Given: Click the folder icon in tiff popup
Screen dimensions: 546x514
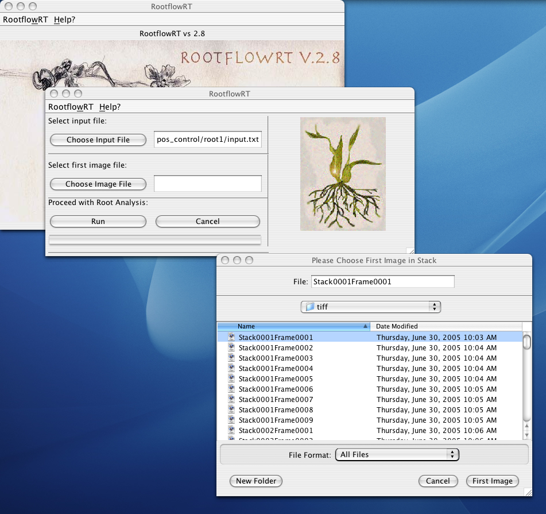Looking at the screenshot, I should pyautogui.click(x=310, y=307).
